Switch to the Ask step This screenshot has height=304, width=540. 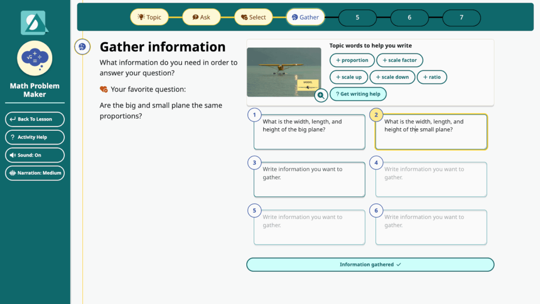pos(201,17)
